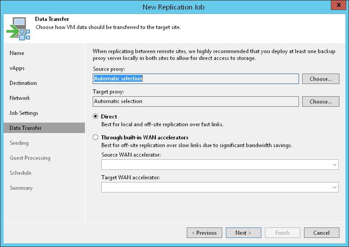Click Choose button for Target proxy
Image resolution: width=349 pixels, height=247 pixels.
tap(320, 101)
